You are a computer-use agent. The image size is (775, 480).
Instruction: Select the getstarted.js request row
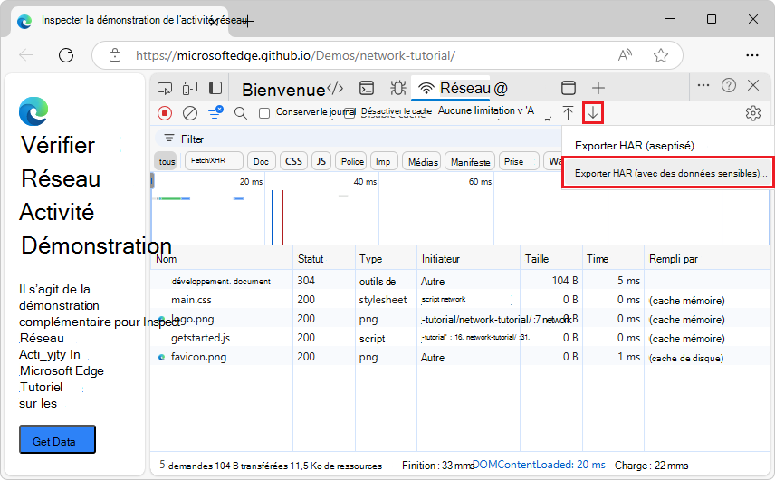tap(460, 338)
